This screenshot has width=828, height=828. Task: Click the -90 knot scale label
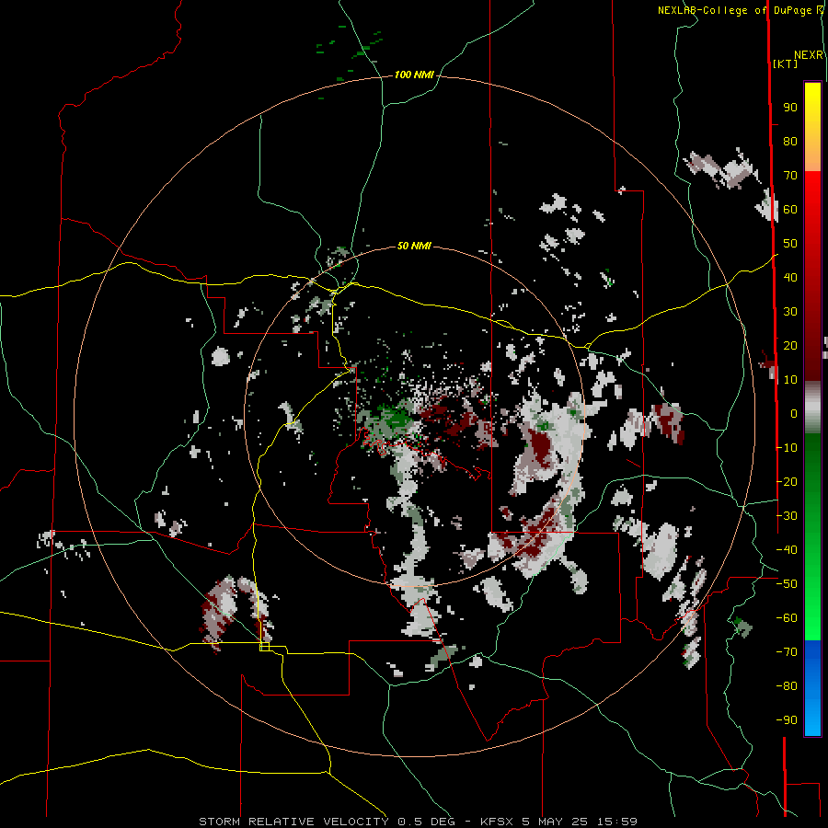pyautogui.click(x=787, y=720)
